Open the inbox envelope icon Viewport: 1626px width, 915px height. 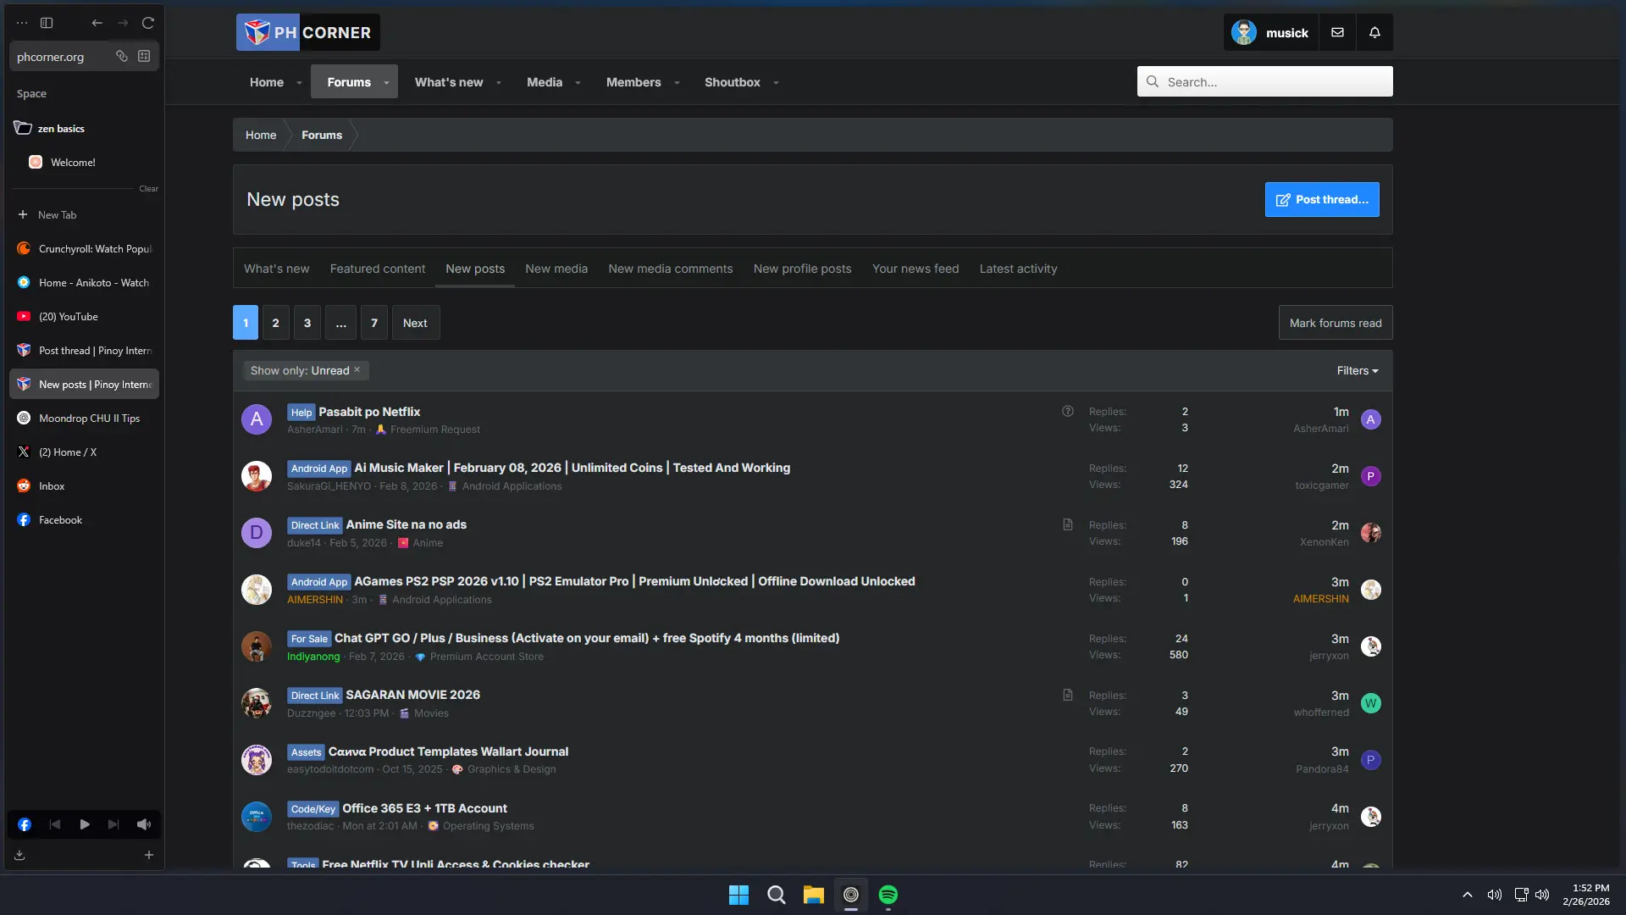(1337, 32)
